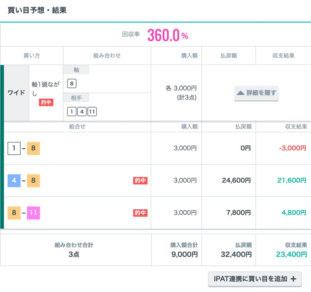Image resolution: width=311 pixels, height=292 pixels.
Task: Click the 買い目予想・結果 section heading
Action: click(37, 10)
